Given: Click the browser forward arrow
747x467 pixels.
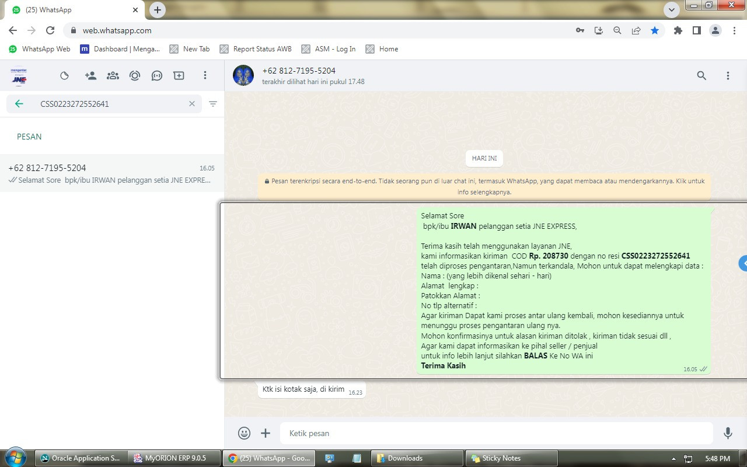Looking at the screenshot, I should click(32, 30).
